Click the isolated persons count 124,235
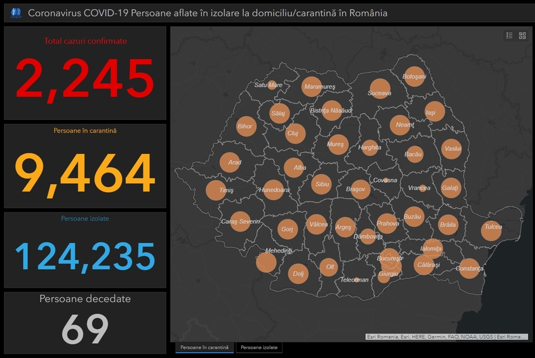 85,256
